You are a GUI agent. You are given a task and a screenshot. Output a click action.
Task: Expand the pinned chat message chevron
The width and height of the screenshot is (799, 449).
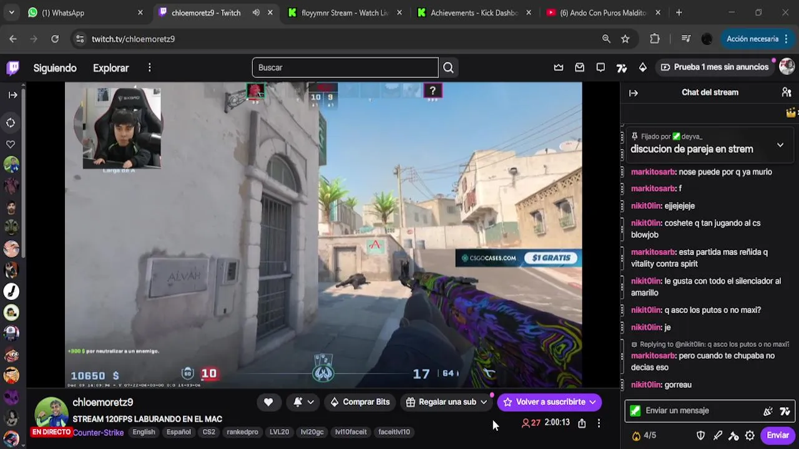pyautogui.click(x=780, y=145)
